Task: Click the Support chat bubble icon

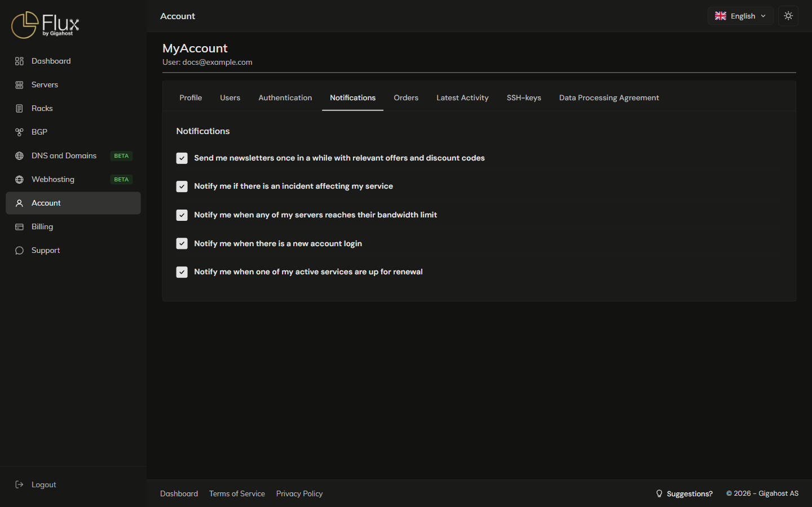Action: click(x=19, y=251)
